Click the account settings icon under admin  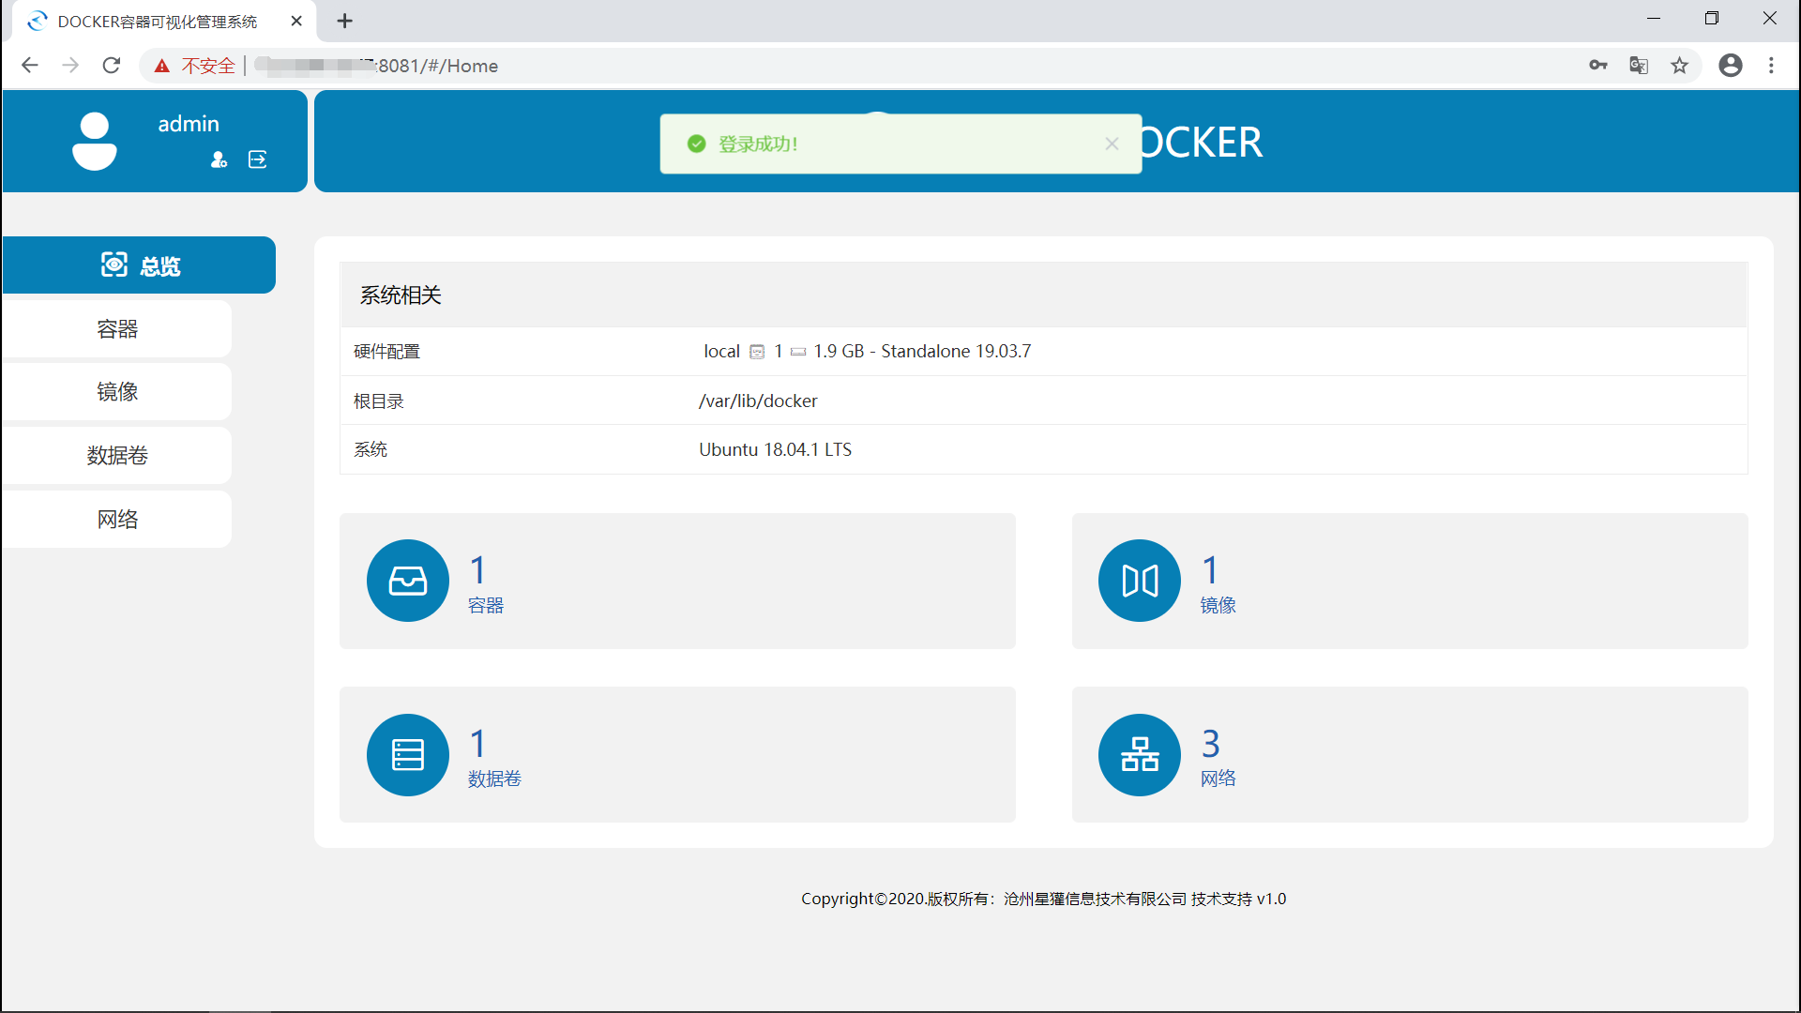[x=219, y=159]
